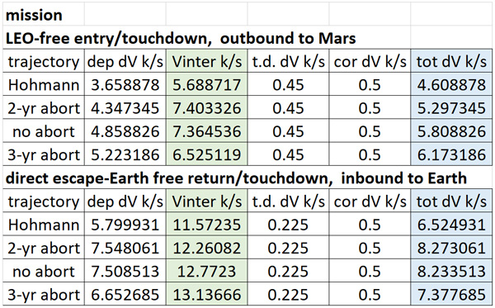Select the tot dV value 6.173186
The image size is (495, 308).
pos(451,154)
